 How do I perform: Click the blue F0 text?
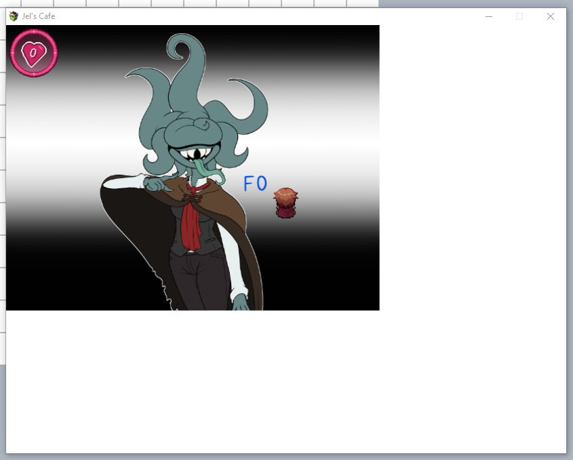point(256,184)
